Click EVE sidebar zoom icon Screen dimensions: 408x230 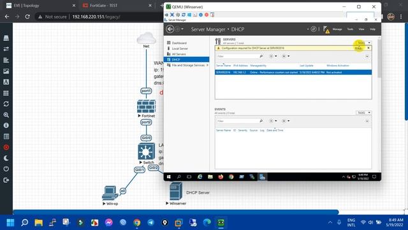6,115
